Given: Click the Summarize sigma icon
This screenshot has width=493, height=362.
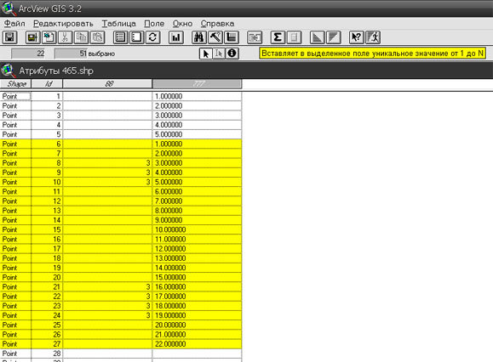Looking at the screenshot, I should (278, 37).
